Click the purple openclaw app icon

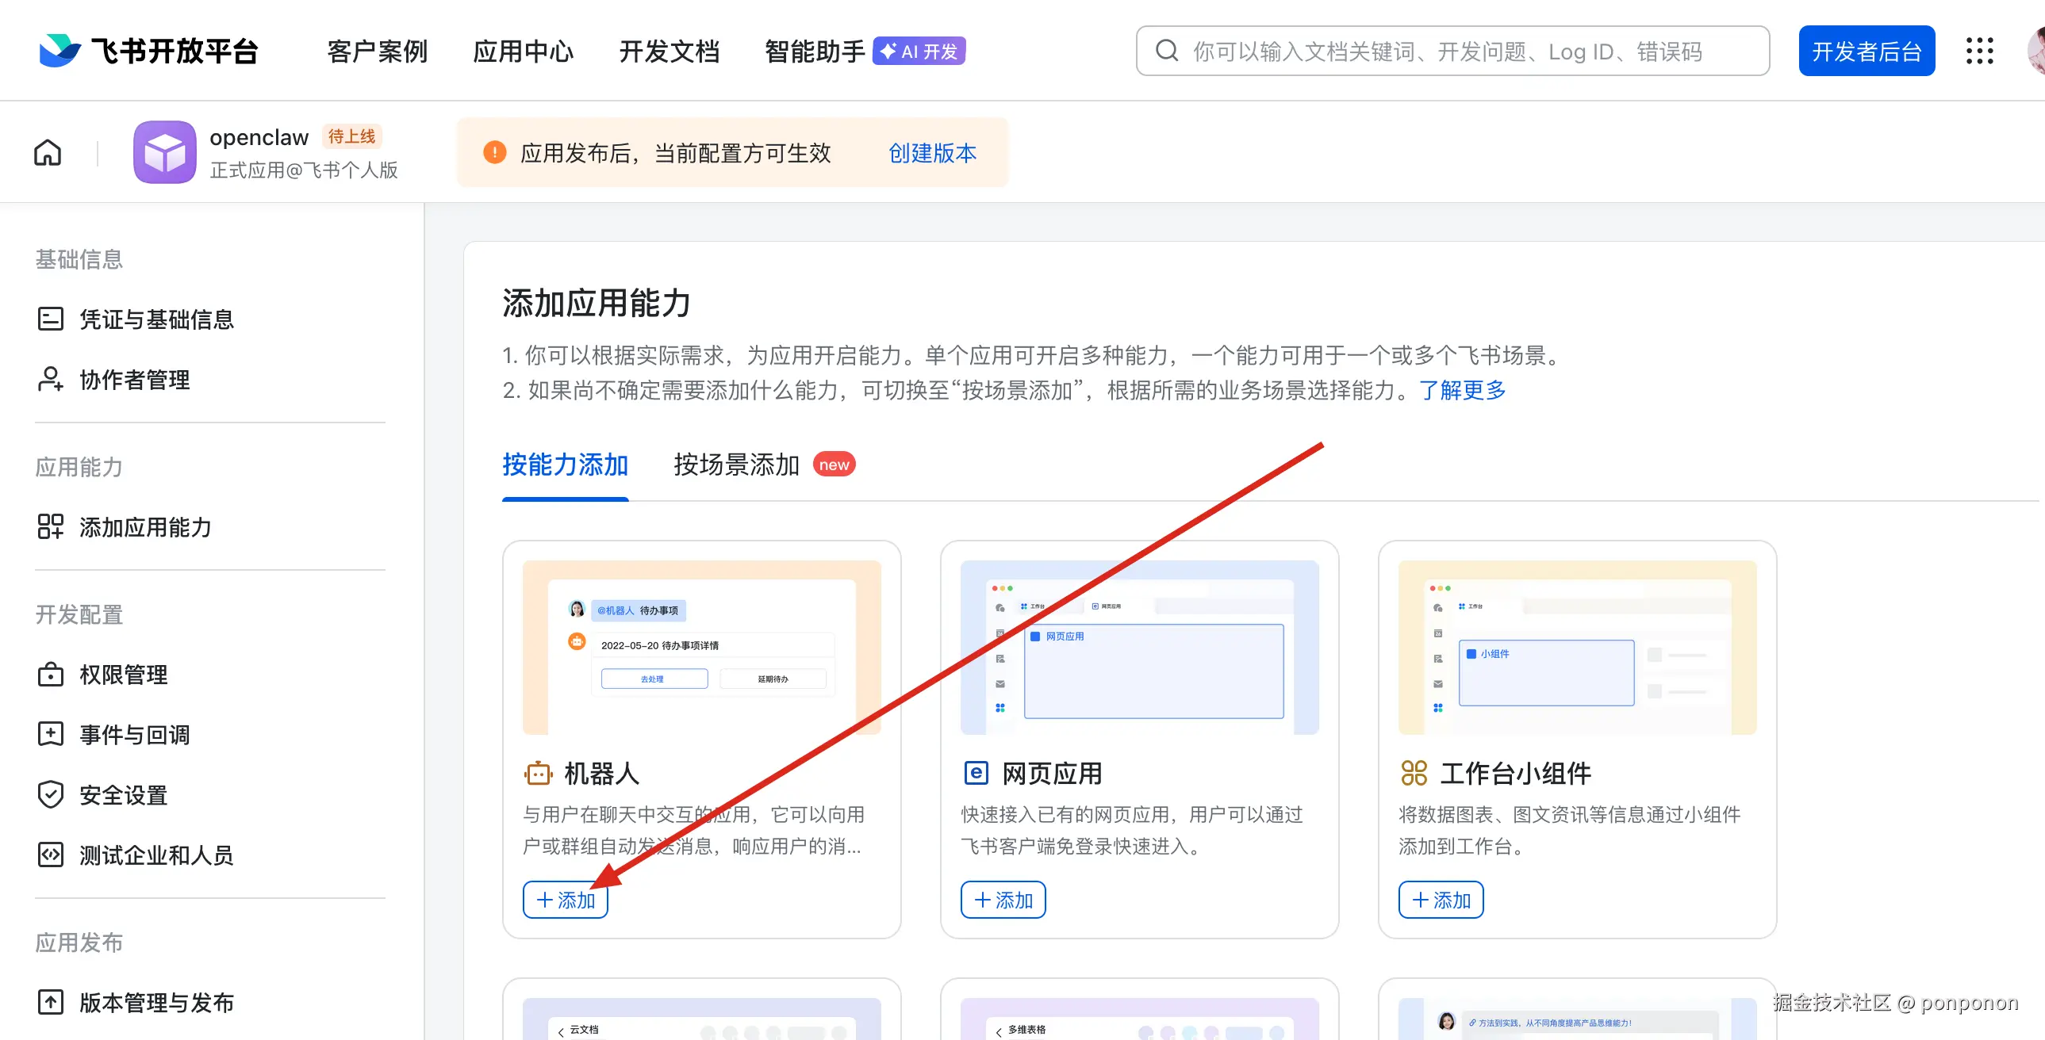click(x=164, y=152)
